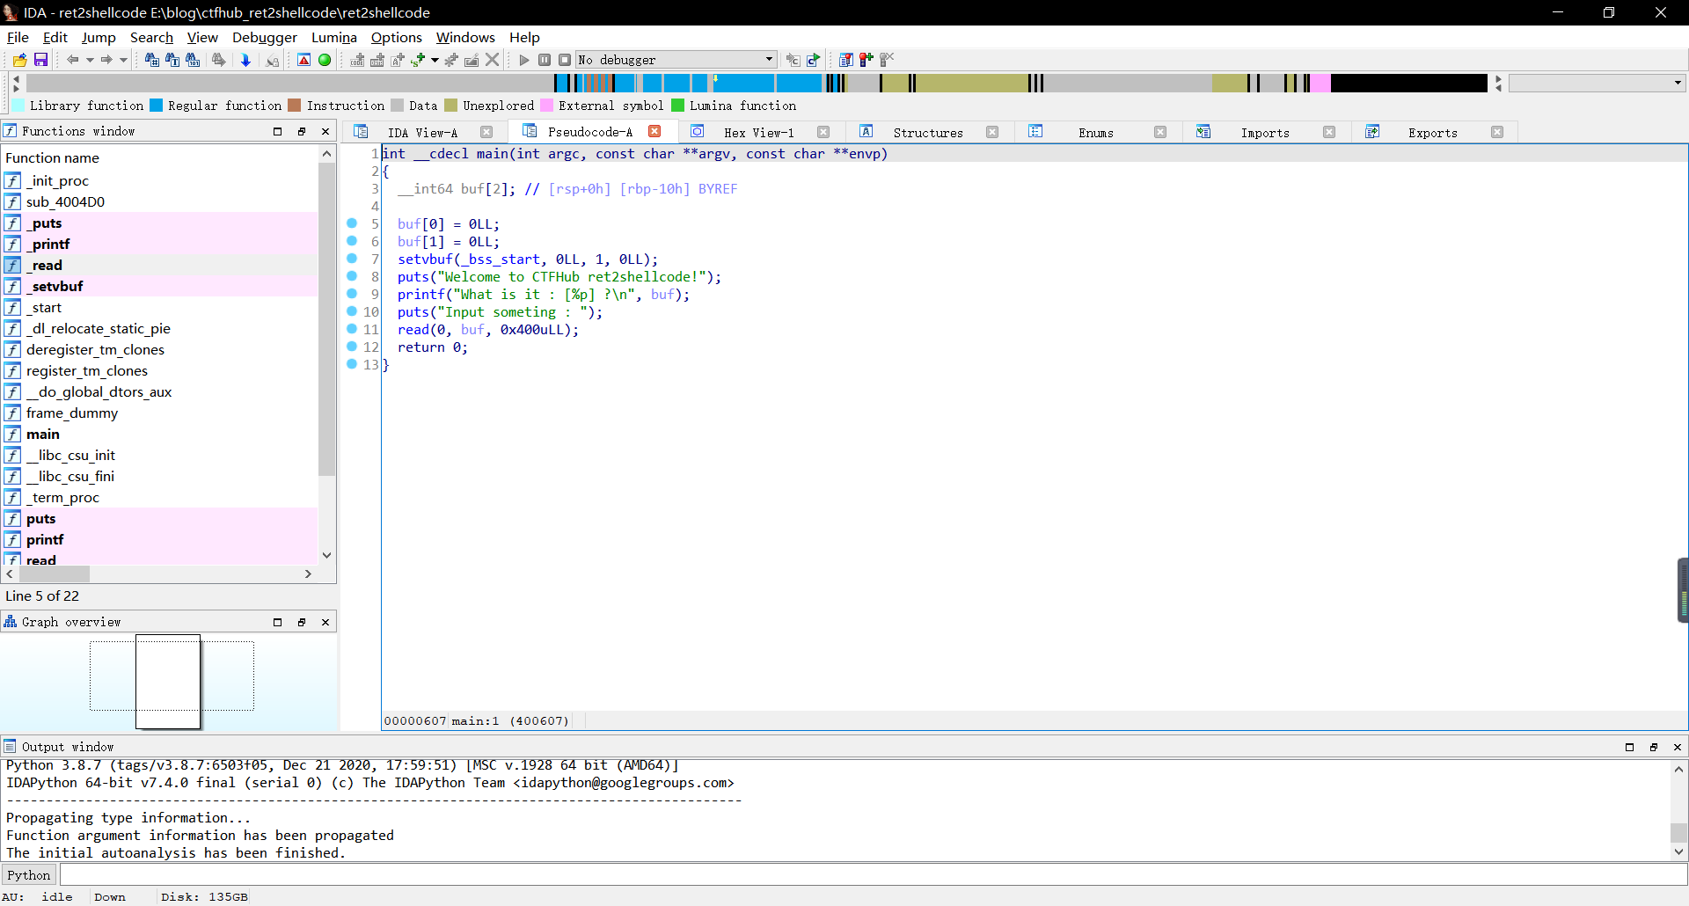Switch to the Hex View-1 tab
The height and width of the screenshot is (906, 1689).
click(x=758, y=132)
